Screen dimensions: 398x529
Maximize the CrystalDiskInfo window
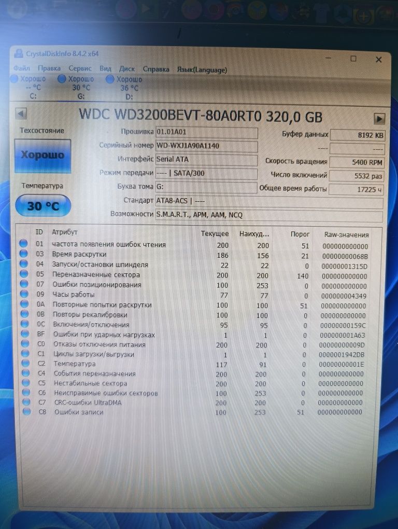[x=353, y=59]
